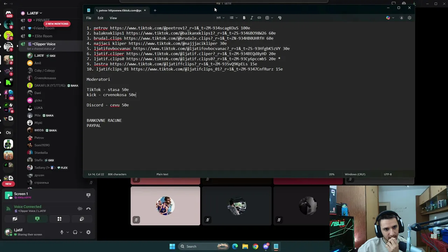Open Discord user settings gear
Screen dimensions: 448x252
point(88,232)
